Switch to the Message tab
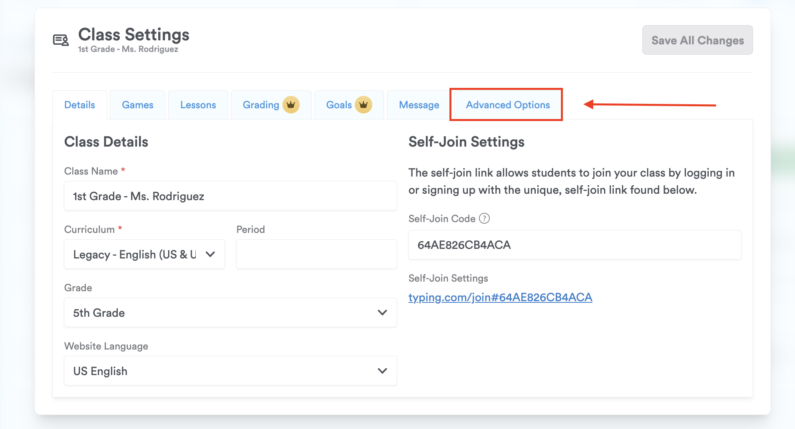The height and width of the screenshot is (429, 795). tap(419, 105)
